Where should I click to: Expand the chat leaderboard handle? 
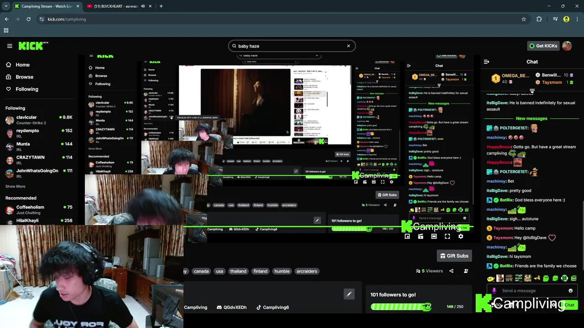(532, 91)
